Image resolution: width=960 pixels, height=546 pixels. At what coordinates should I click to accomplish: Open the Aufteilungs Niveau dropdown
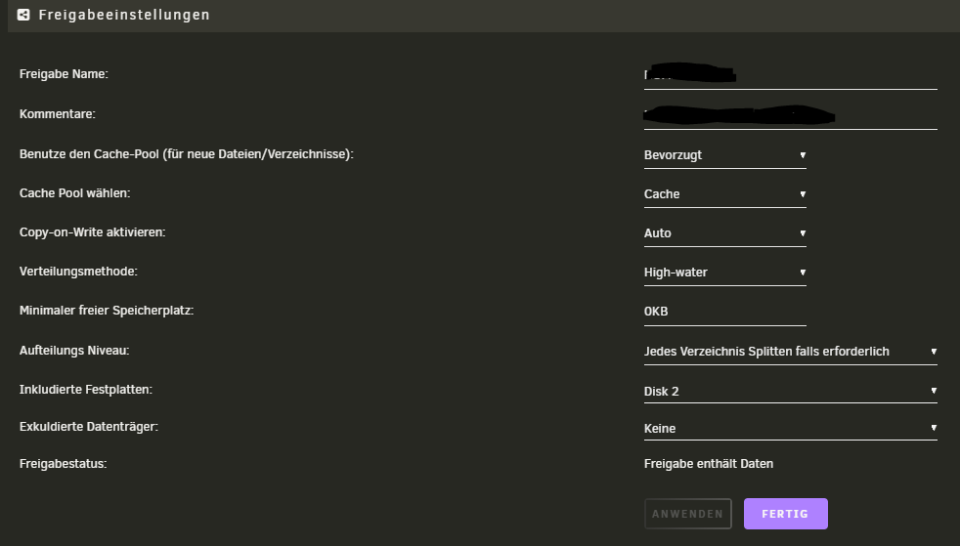[791, 352]
